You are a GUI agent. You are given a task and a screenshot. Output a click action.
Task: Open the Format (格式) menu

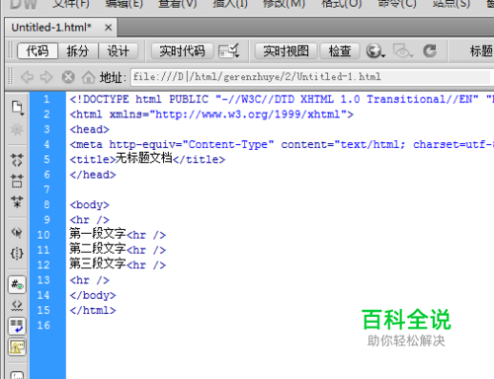pos(342,4)
